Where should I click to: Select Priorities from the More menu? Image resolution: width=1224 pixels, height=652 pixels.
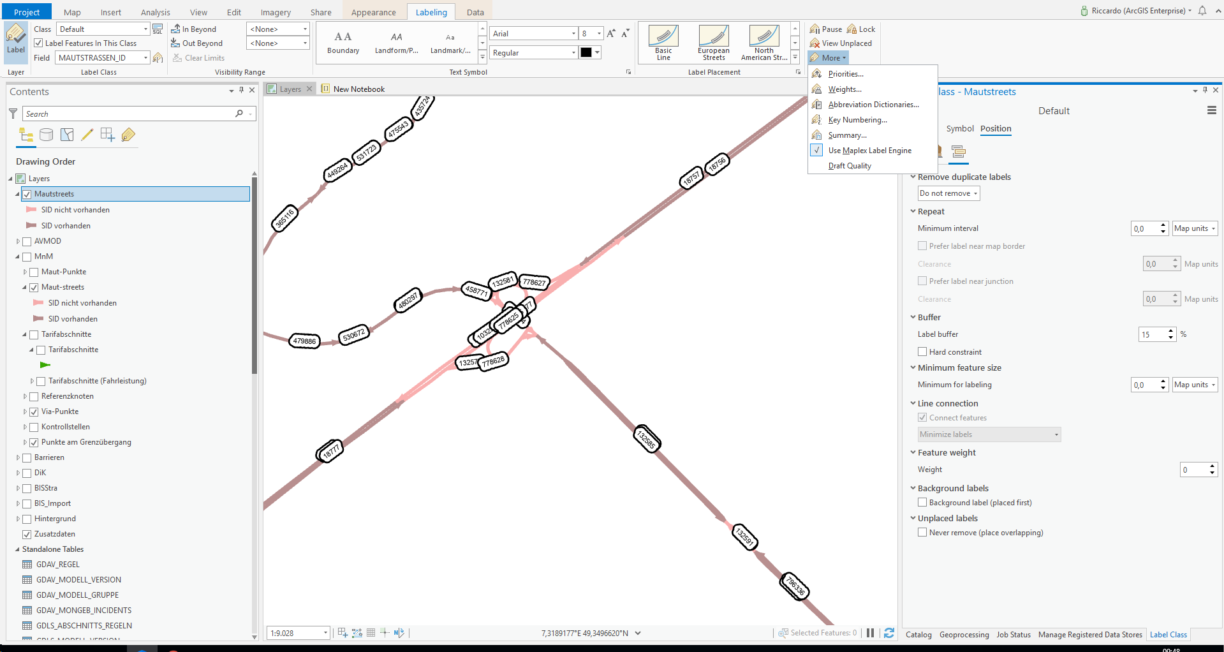pos(845,74)
